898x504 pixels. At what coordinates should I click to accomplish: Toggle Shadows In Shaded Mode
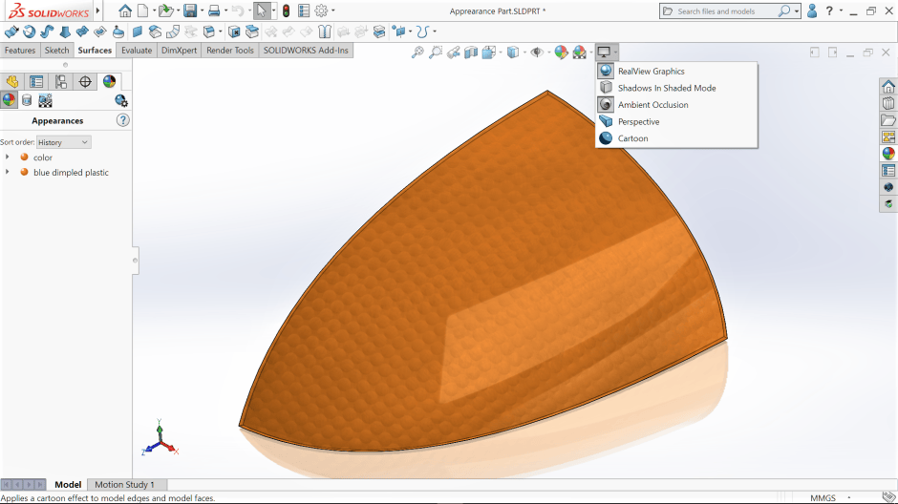[x=676, y=88]
